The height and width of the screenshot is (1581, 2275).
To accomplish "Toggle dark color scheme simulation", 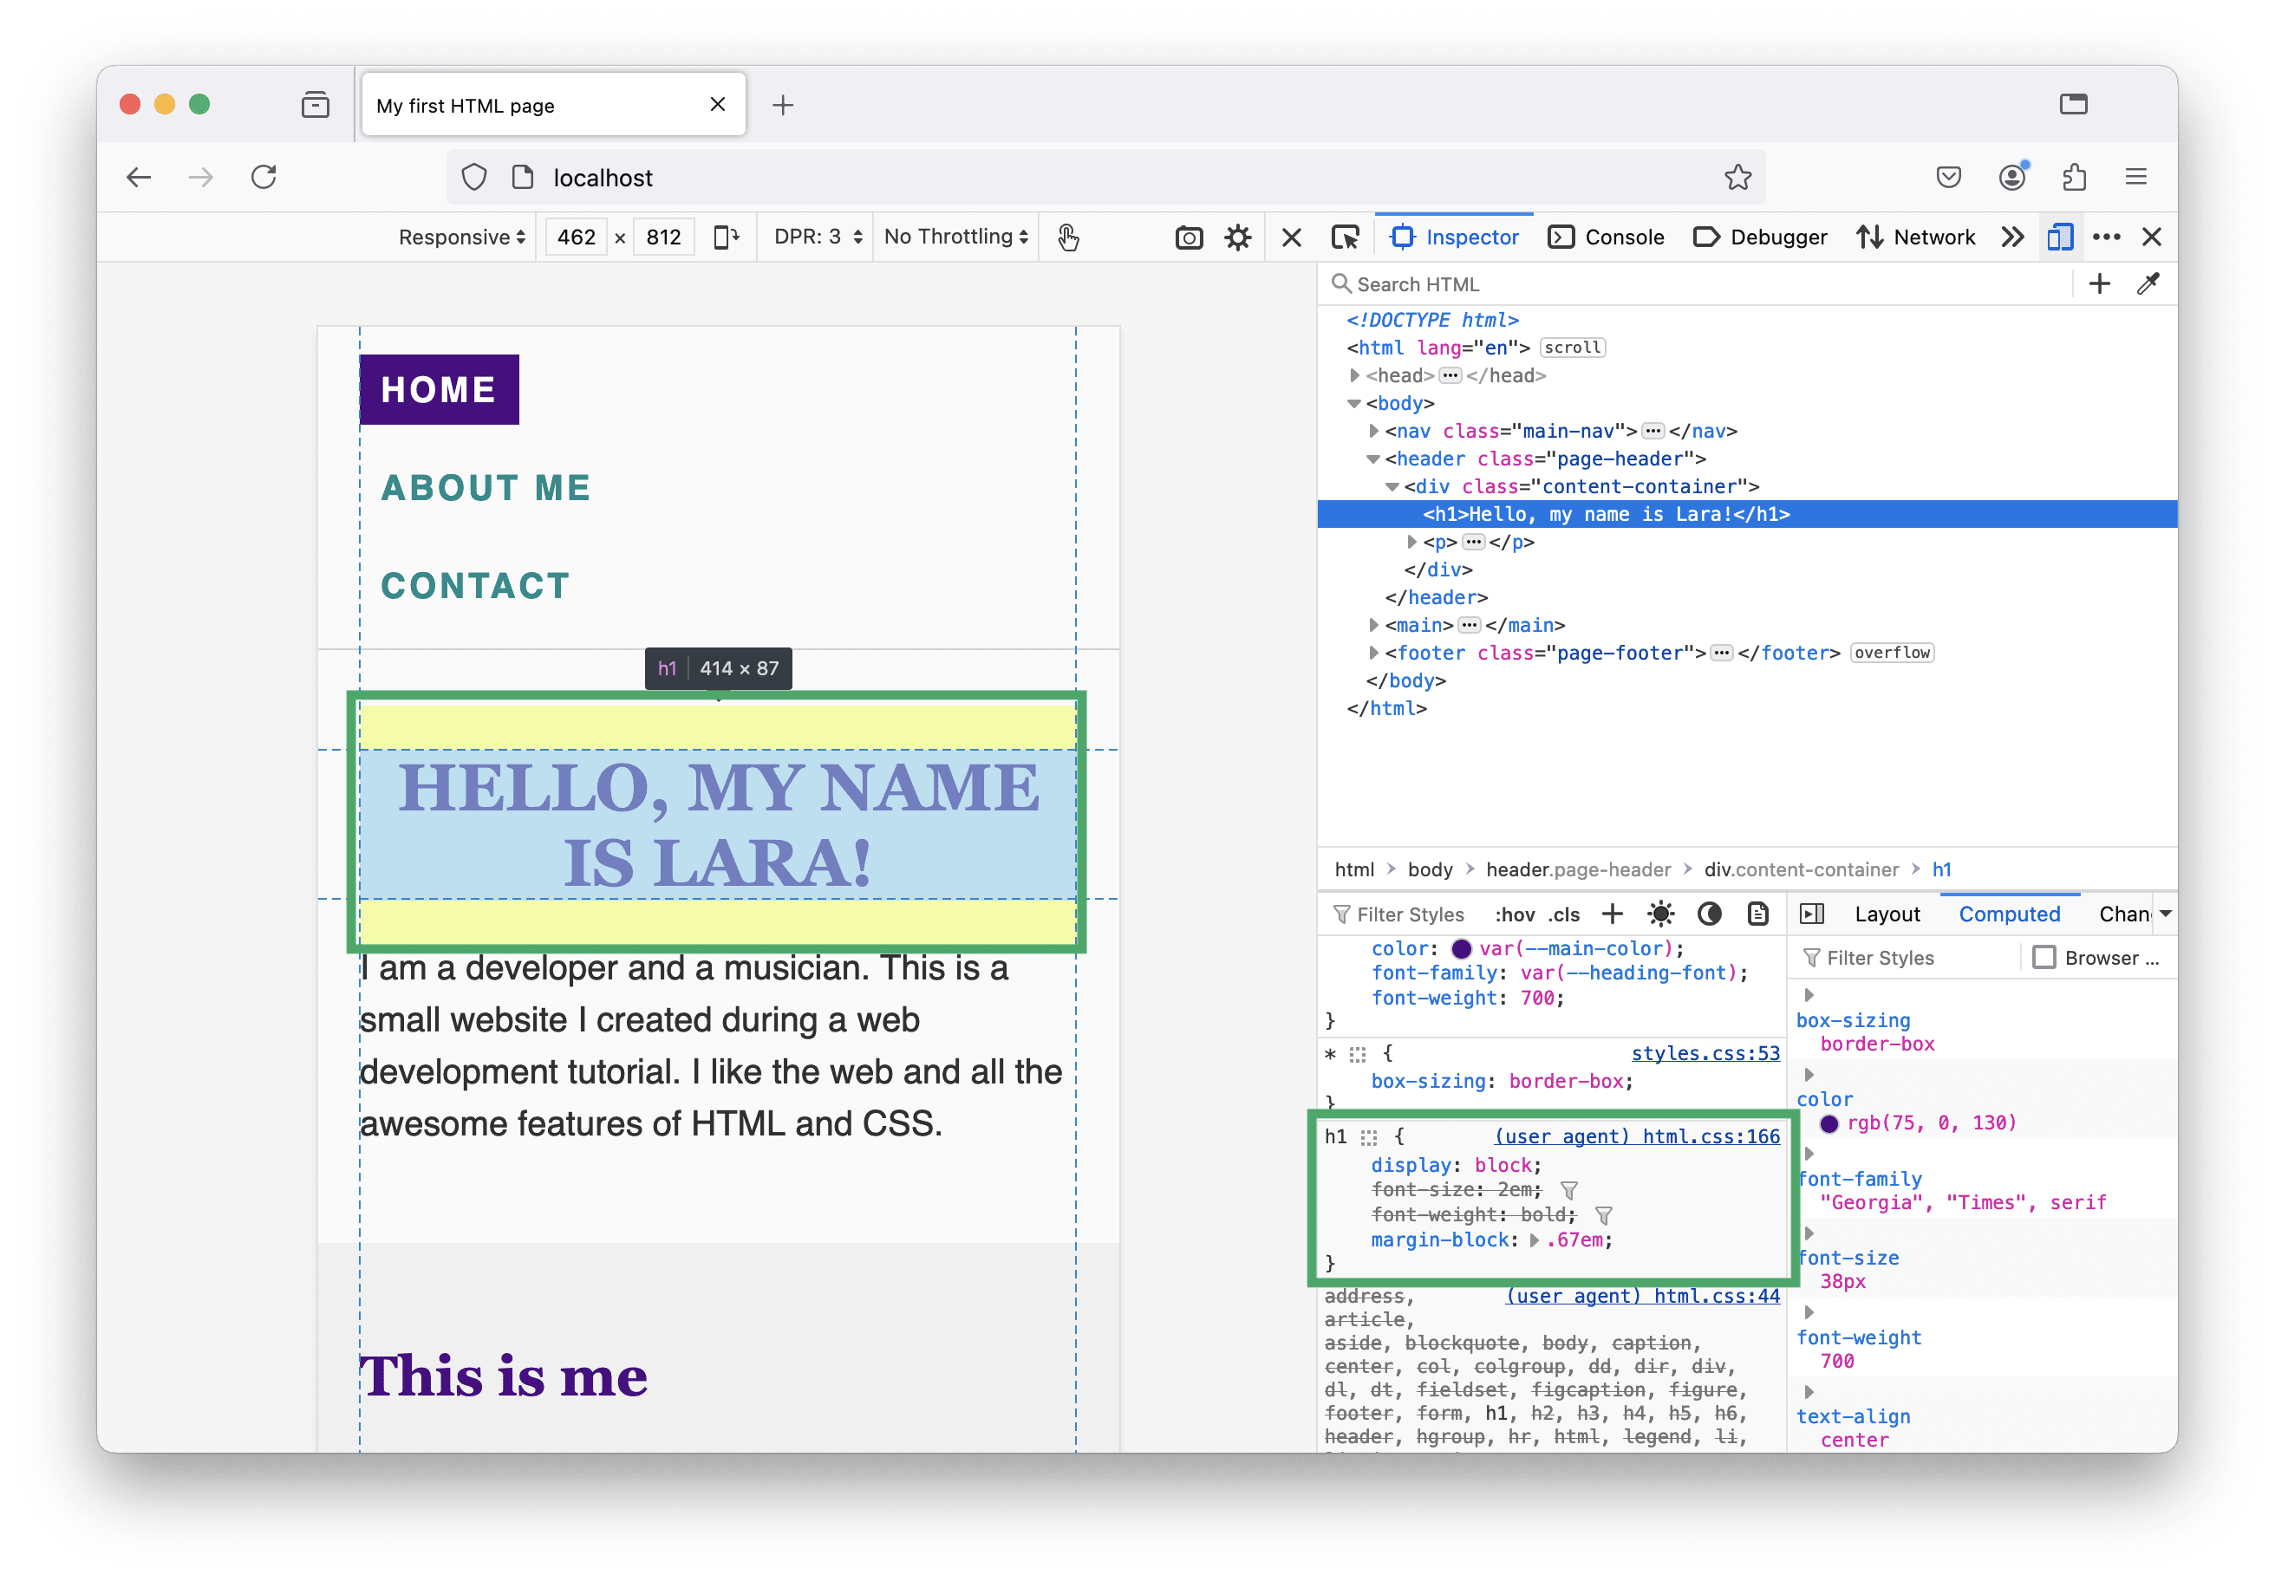I will tap(1709, 914).
